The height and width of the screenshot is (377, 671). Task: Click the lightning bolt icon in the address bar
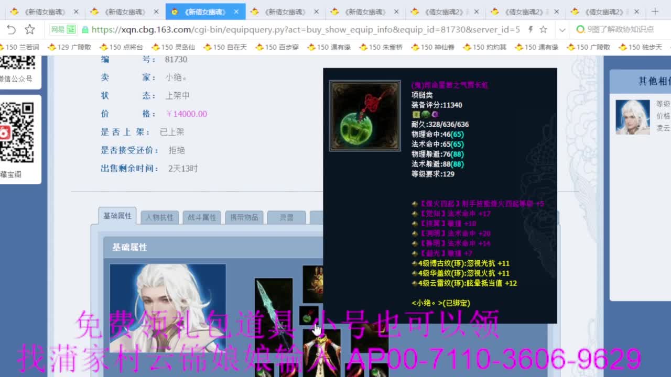[531, 30]
